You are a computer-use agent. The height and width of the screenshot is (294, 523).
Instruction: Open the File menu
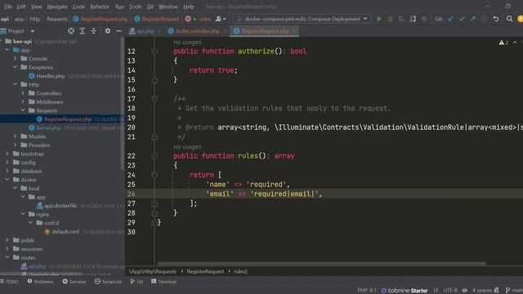[8, 7]
